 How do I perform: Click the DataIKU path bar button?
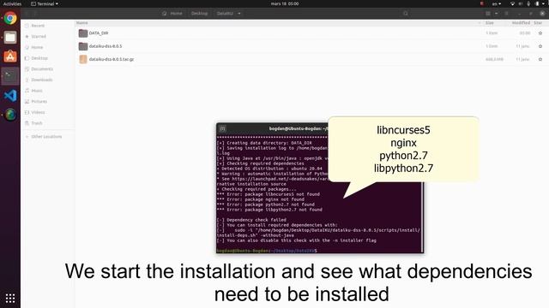point(225,14)
